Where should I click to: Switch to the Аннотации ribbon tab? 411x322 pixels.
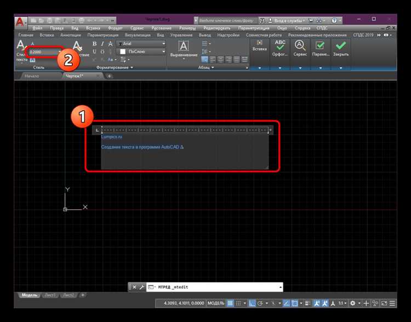coord(71,35)
